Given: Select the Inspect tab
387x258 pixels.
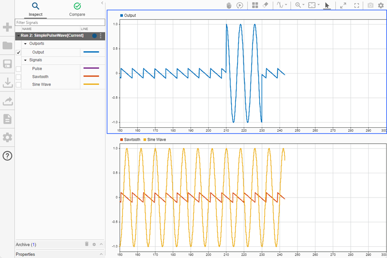Looking at the screenshot, I should [x=35, y=9].
